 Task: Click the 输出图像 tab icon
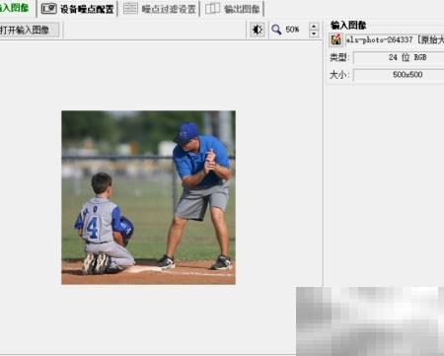[x=212, y=9]
